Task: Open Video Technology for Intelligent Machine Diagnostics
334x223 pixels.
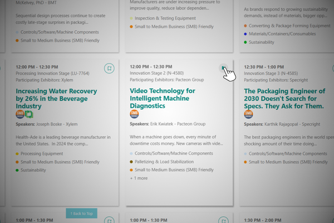Action: (163, 98)
